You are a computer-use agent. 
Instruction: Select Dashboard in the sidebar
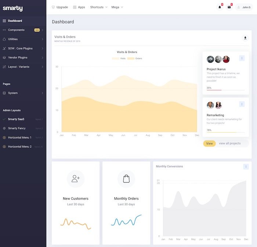[15, 21]
